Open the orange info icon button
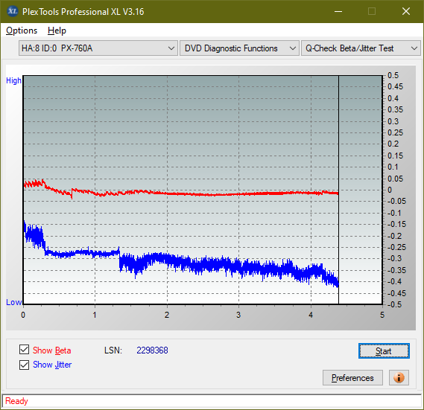Viewport: 424px width, 410px height. click(399, 377)
